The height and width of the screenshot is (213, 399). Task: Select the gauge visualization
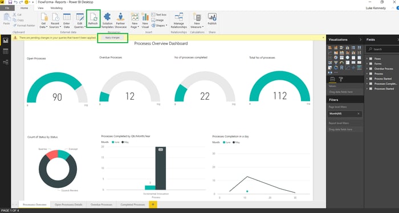tap(342, 63)
